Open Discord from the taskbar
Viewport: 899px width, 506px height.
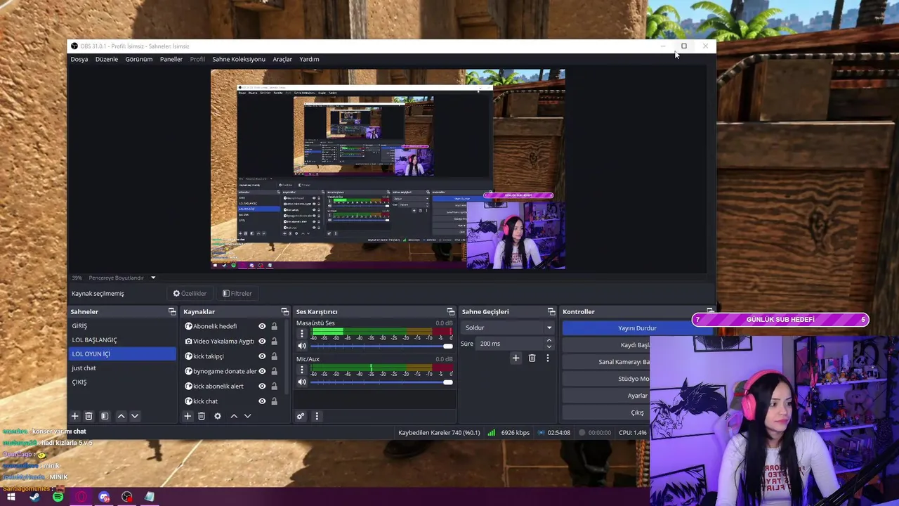tap(105, 497)
